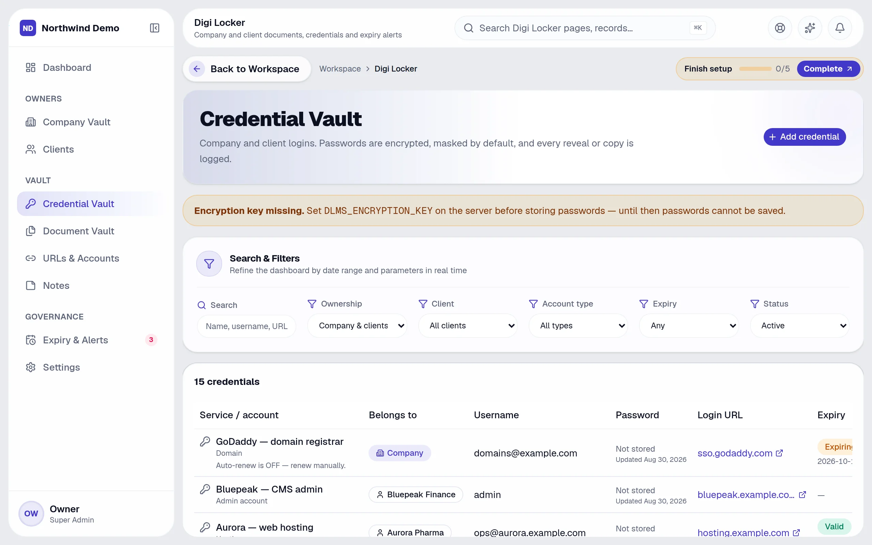Open the Ownership dropdown
The height and width of the screenshot is (545, 872).
click(357, 326)
